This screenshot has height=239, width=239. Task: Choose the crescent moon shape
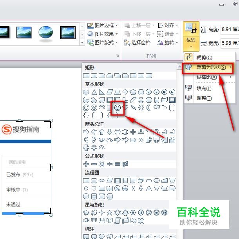coord(148,108)
